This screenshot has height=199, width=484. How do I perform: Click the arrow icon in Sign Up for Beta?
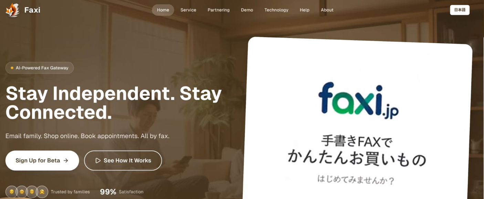point(66,161)
